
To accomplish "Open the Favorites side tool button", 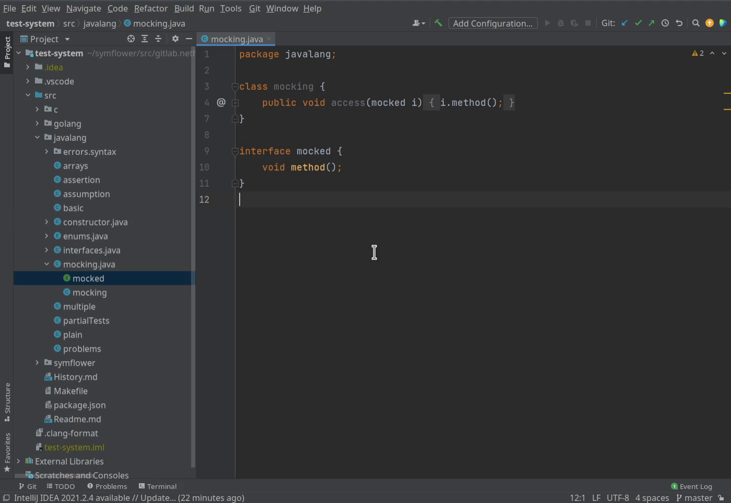I will tap(7, 452).
